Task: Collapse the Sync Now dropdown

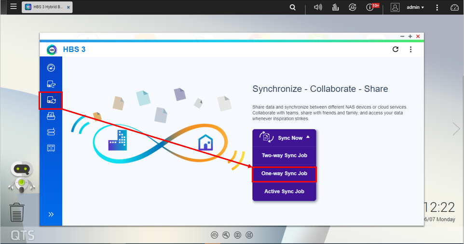Action: point(308,137)
